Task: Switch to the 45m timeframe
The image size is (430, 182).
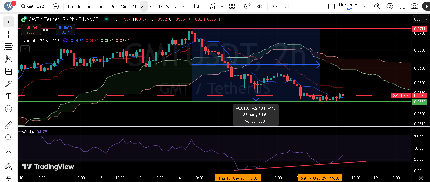Action: tap(124, 6)
